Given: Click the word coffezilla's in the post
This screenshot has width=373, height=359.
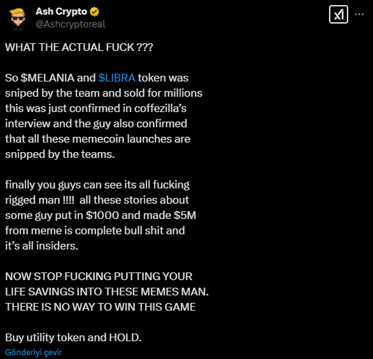Looking at the screenshot, I should click(160, 108).
